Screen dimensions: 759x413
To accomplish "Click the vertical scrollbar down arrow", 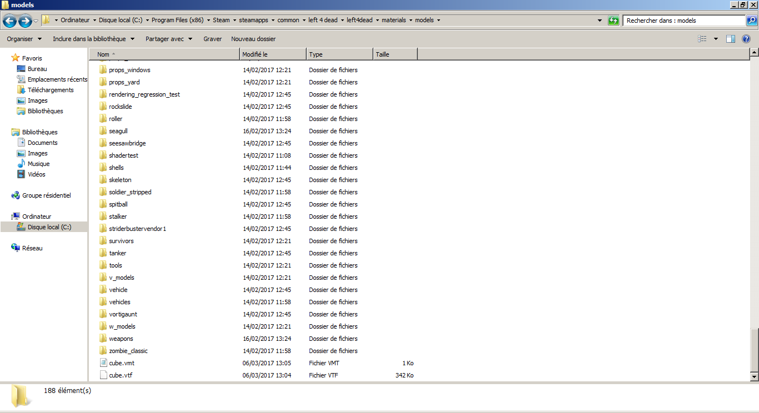I will (754, 377).
